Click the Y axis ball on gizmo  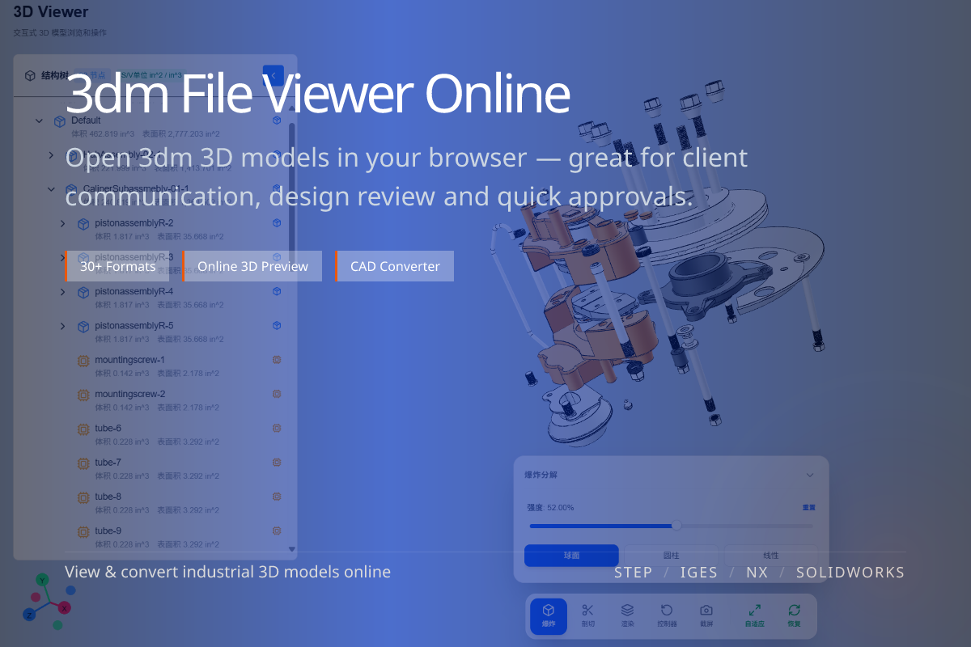(x=43, y=579)
